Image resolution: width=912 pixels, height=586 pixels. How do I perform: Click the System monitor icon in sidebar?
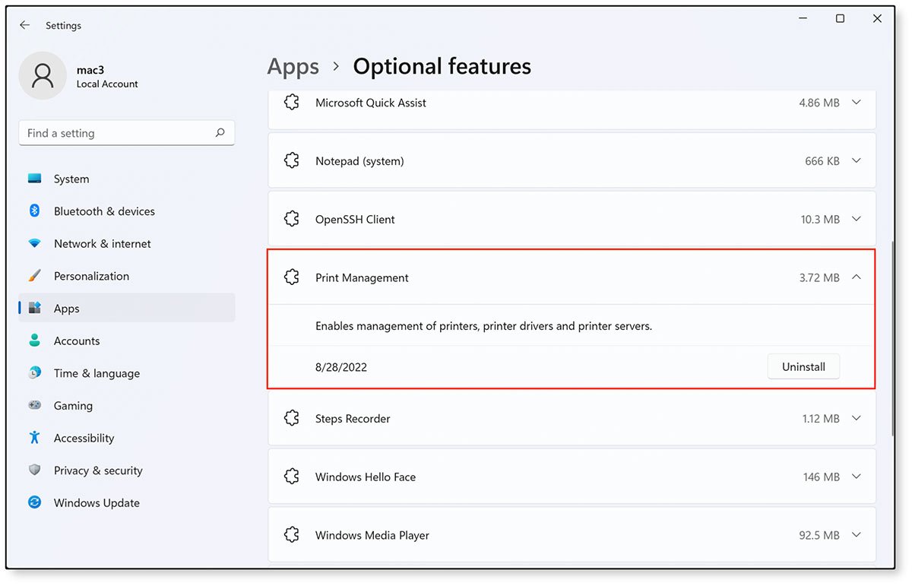[x=35, y=179]
